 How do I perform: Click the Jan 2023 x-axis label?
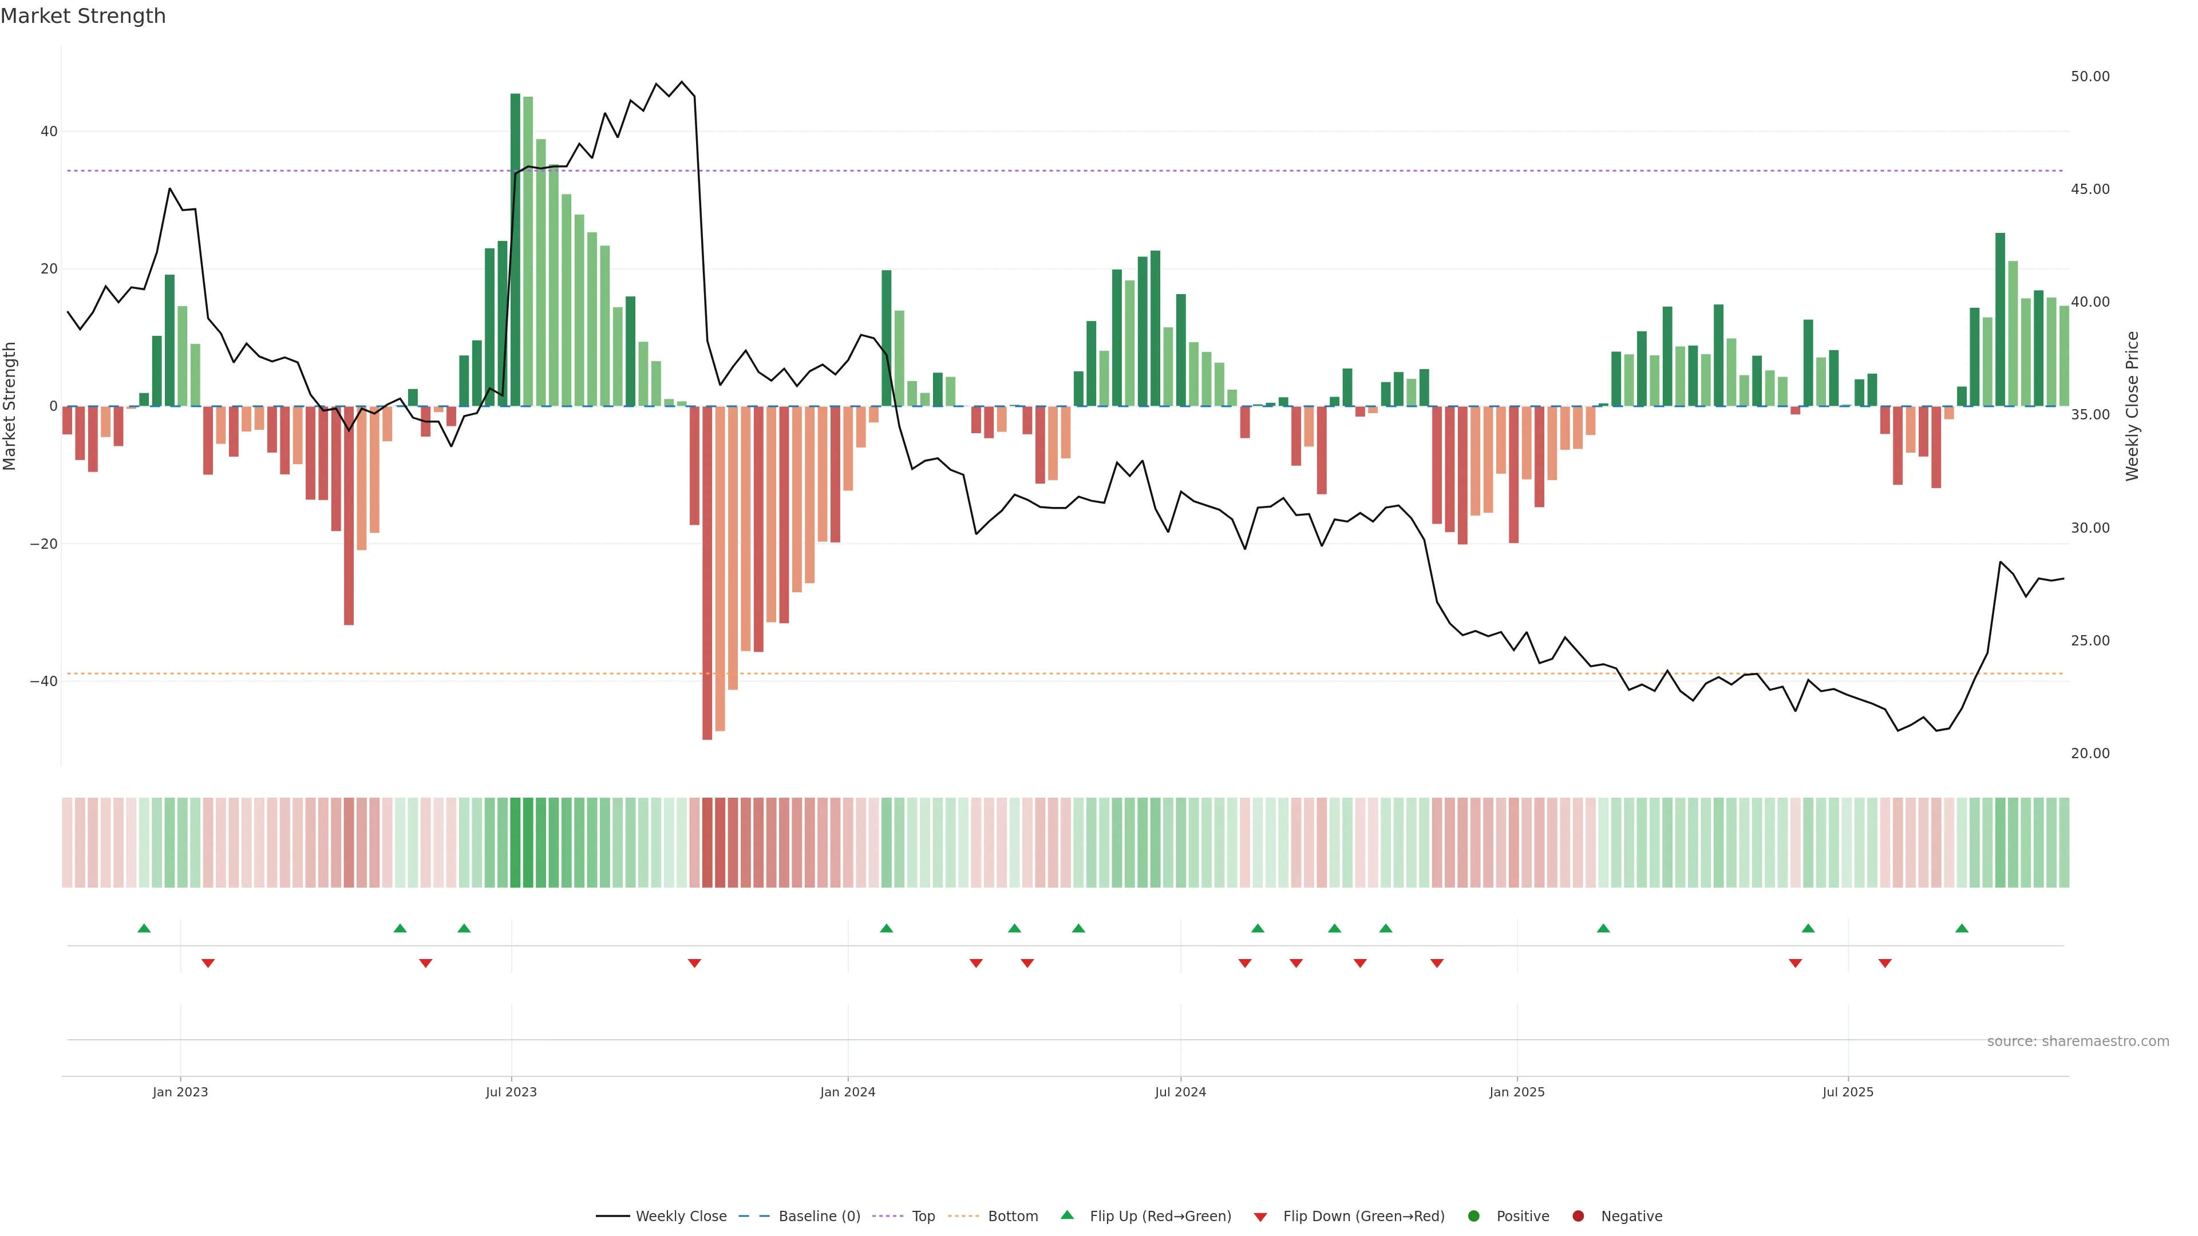point(180,1092)
